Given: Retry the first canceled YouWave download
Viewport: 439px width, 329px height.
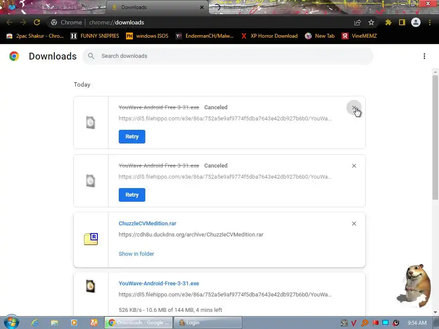Looking at the screenshot, I should tap(132, 137).
